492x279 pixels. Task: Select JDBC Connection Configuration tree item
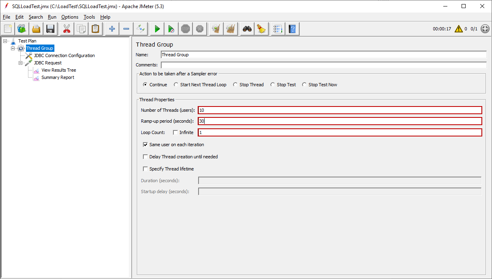tap(64, 55)
